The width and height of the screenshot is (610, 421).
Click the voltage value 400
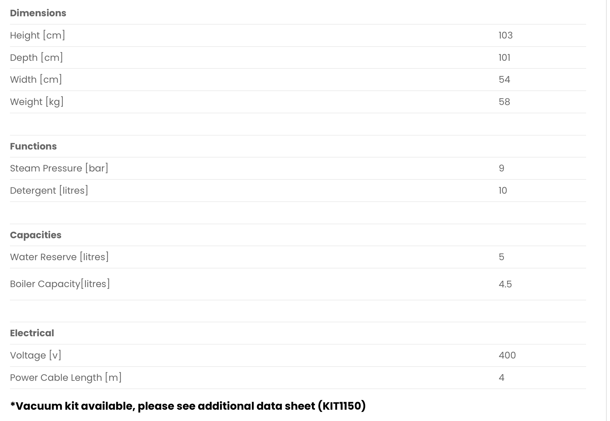[x=507, y=355]
